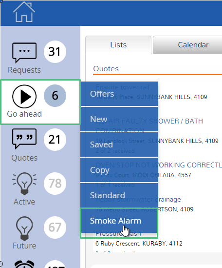Open the alarm clock sidebar icon

[24, 264]
